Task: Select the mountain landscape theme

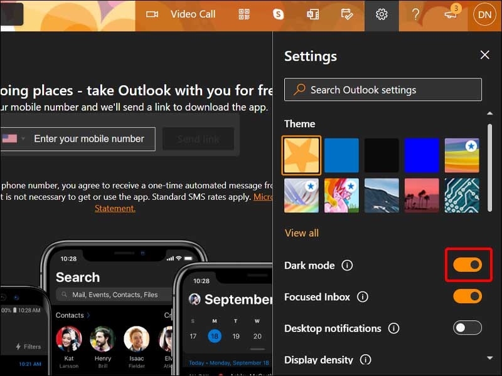Action: tap(382, 196)
